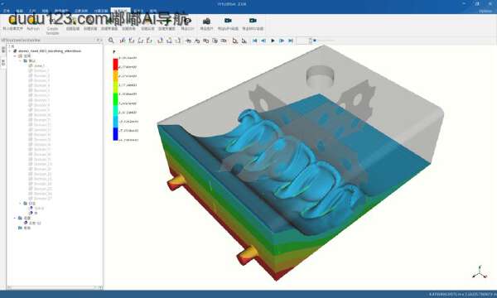Play the simulation animation
Viewport: 497px width, 298px height.
coord(273,41)
